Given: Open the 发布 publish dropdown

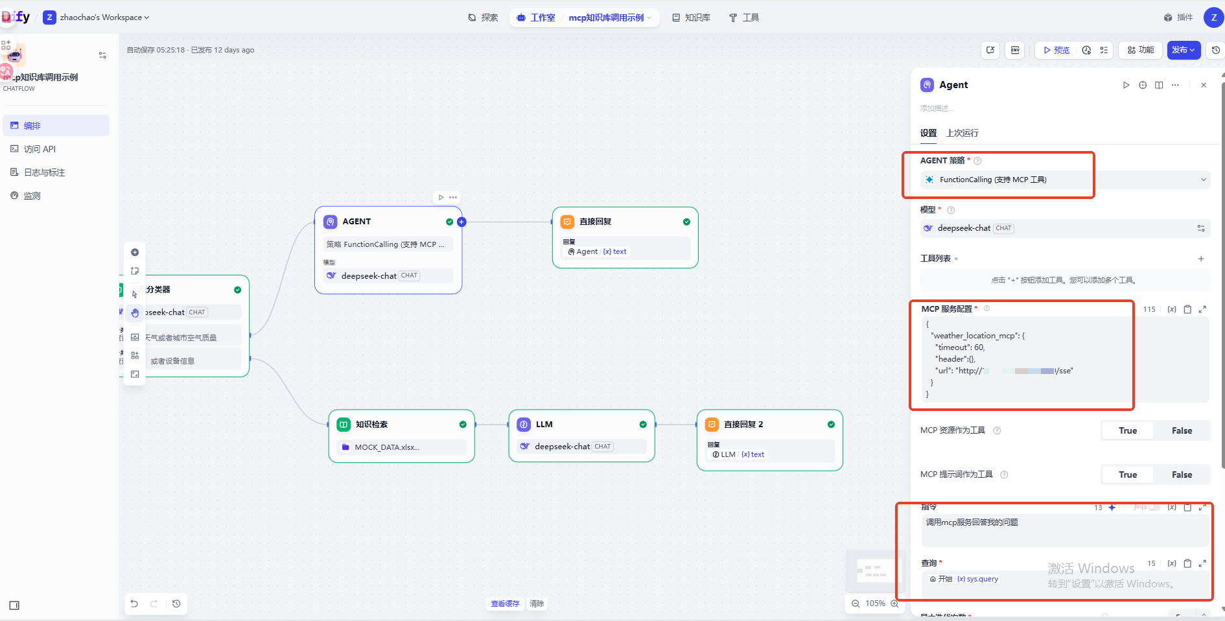Looking at the screenshot, I should coord(1184,50).
